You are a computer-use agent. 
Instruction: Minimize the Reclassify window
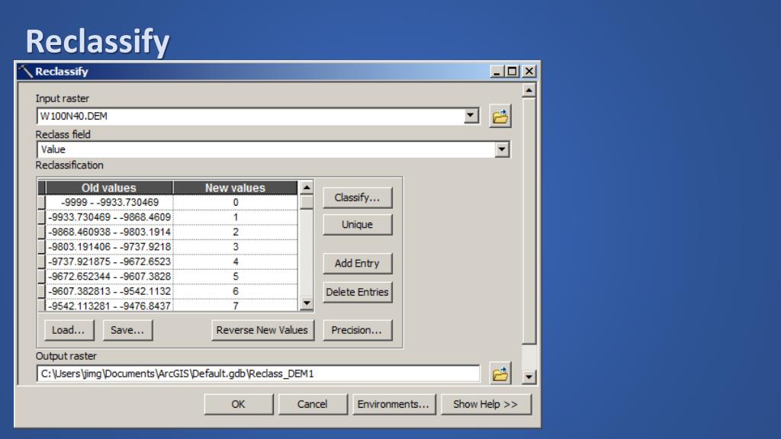[x=497, y=72]
